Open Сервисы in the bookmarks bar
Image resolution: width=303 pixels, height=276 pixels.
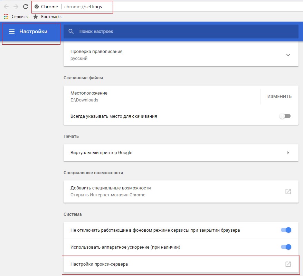[x=16, y=17]
